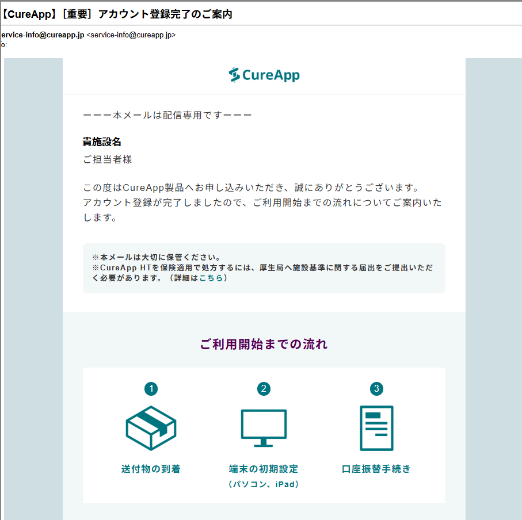Click the ※CureApp HTを保険適用で処方するには note line
This screenshot has height=520, width=522.
coord(262,267)
